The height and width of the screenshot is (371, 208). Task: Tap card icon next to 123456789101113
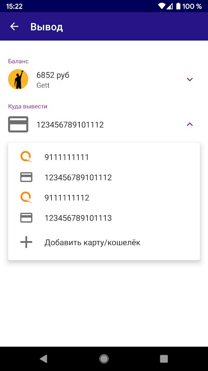(26, 218)
